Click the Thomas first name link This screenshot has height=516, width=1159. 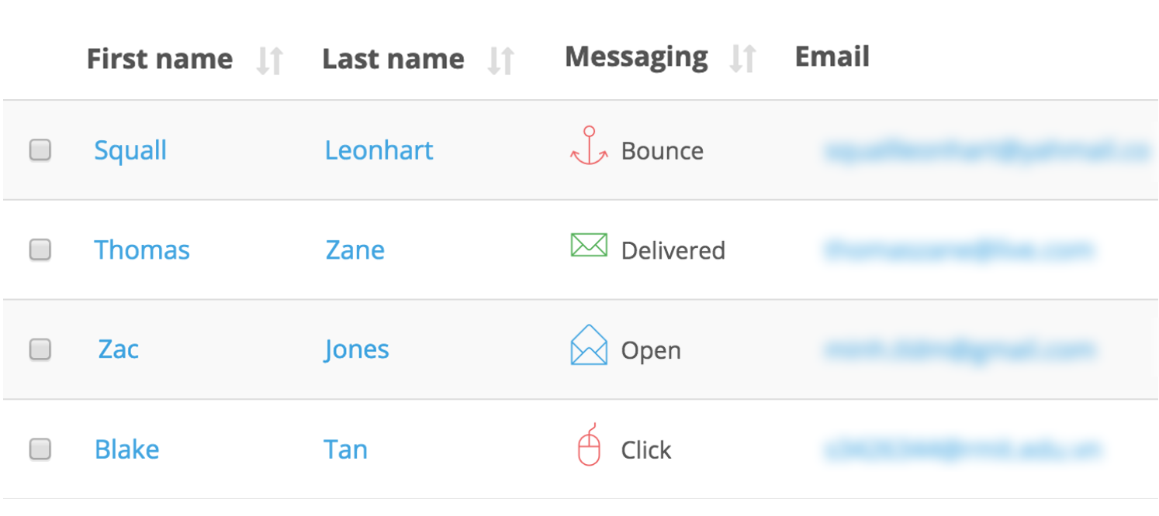tap(142, 250)
